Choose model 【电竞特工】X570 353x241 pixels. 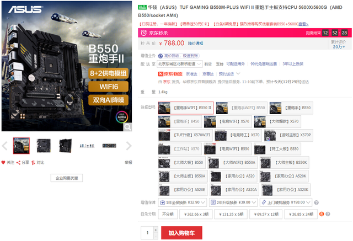click(238, 135)
